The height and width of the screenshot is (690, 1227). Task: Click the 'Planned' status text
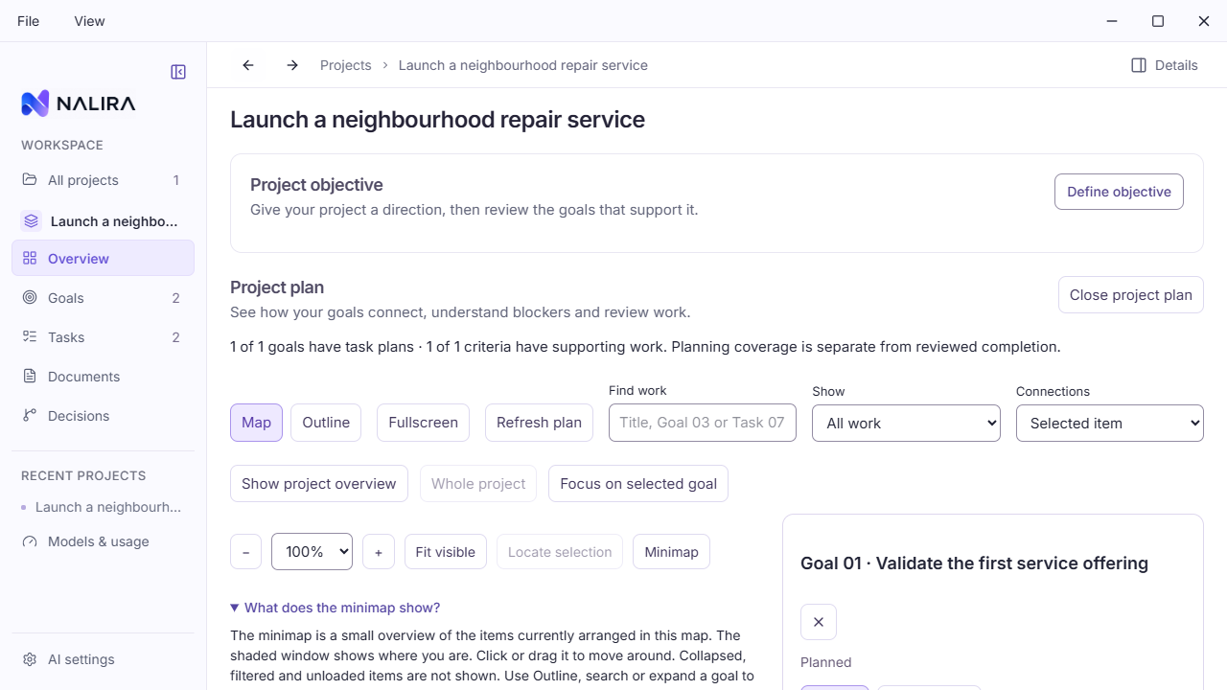coord(826,662)
